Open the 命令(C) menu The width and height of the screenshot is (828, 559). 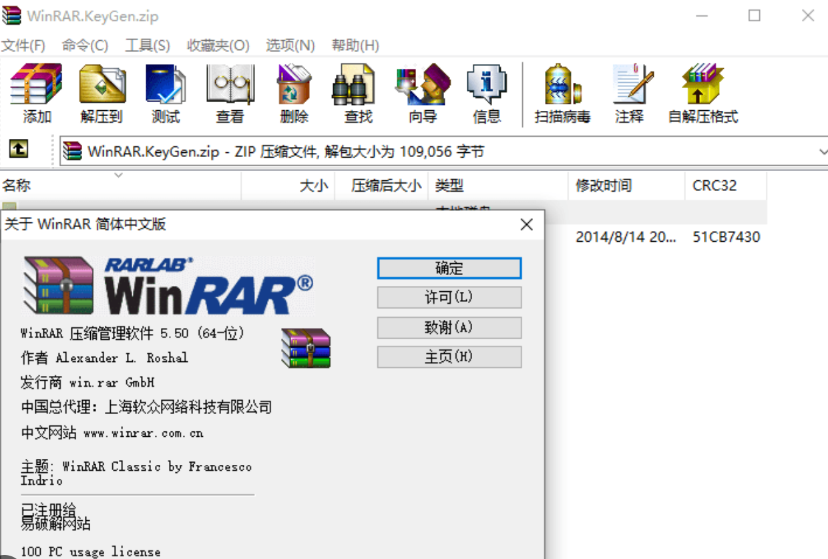(x=85, y=45)
